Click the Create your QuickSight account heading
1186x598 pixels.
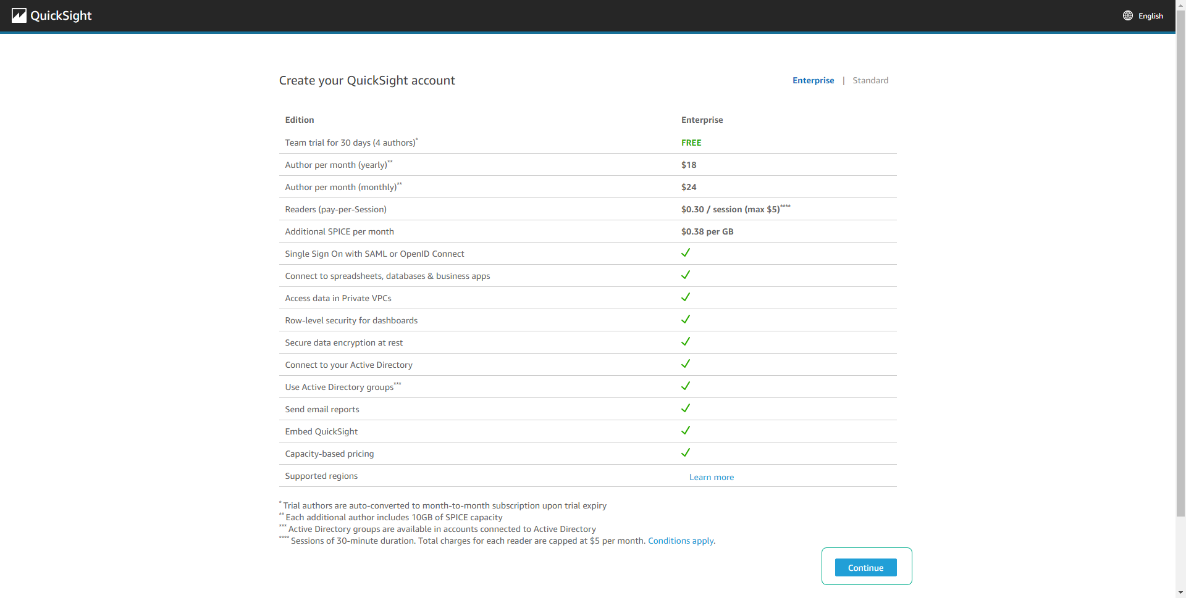coord(367,80)
